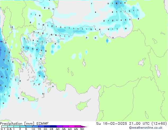Select the 5–10 mm legend swatch
This screenshot has width=168, height=130.
coord(29,127)
